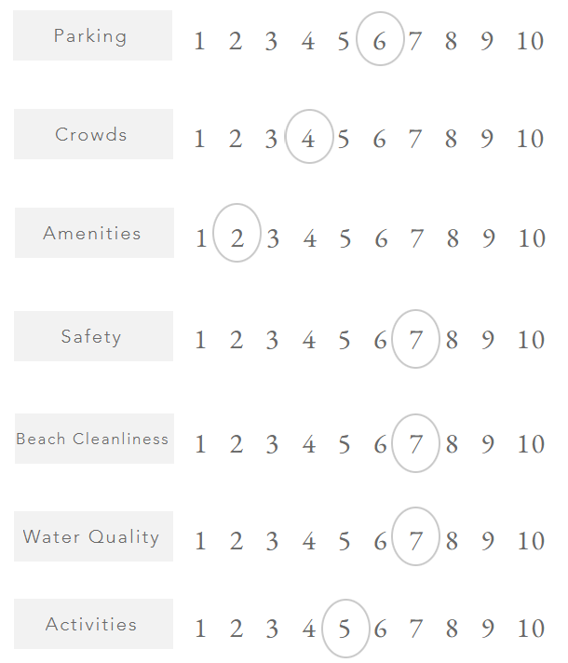Click the Water Quality label
Image resolution: width=568 pixels, height=663 pixels.
coord(93,536)
